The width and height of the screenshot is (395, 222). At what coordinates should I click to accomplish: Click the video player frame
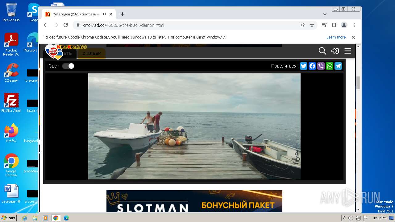(x=194, y=126)
